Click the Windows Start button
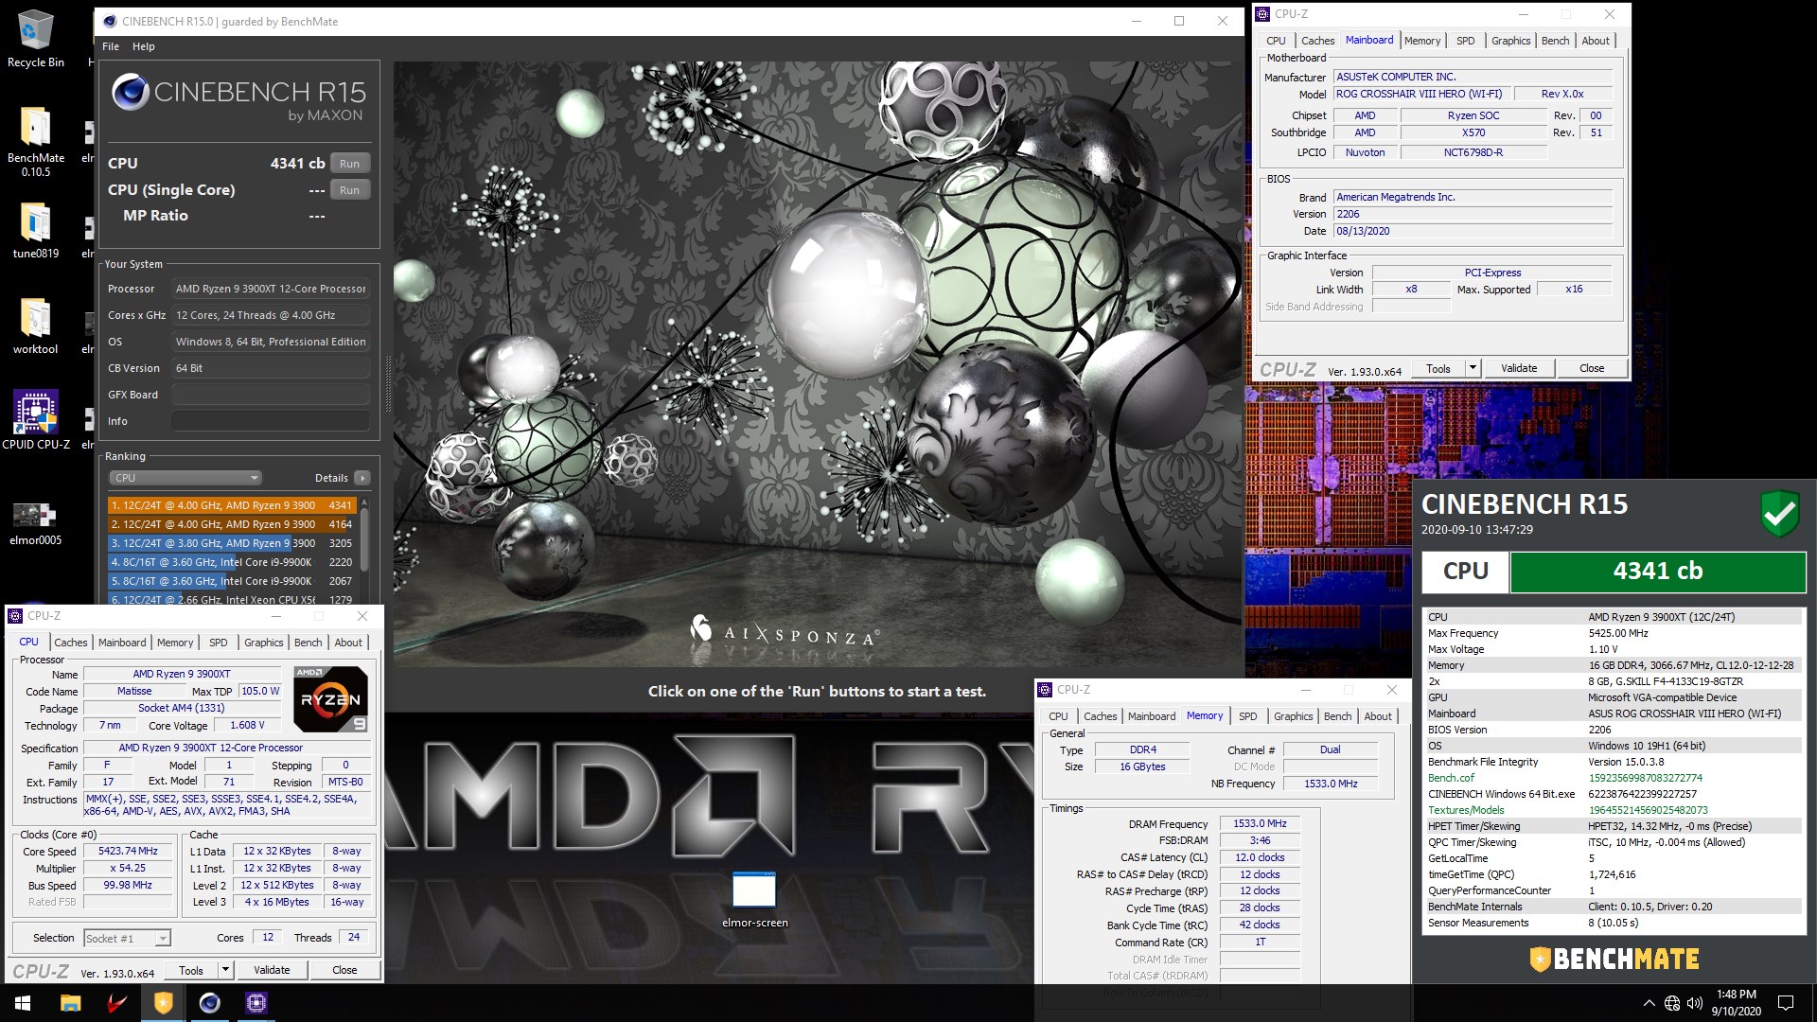This screenshot has width=1817, height=1022. pyautogui.click(x=23, y=1002)
